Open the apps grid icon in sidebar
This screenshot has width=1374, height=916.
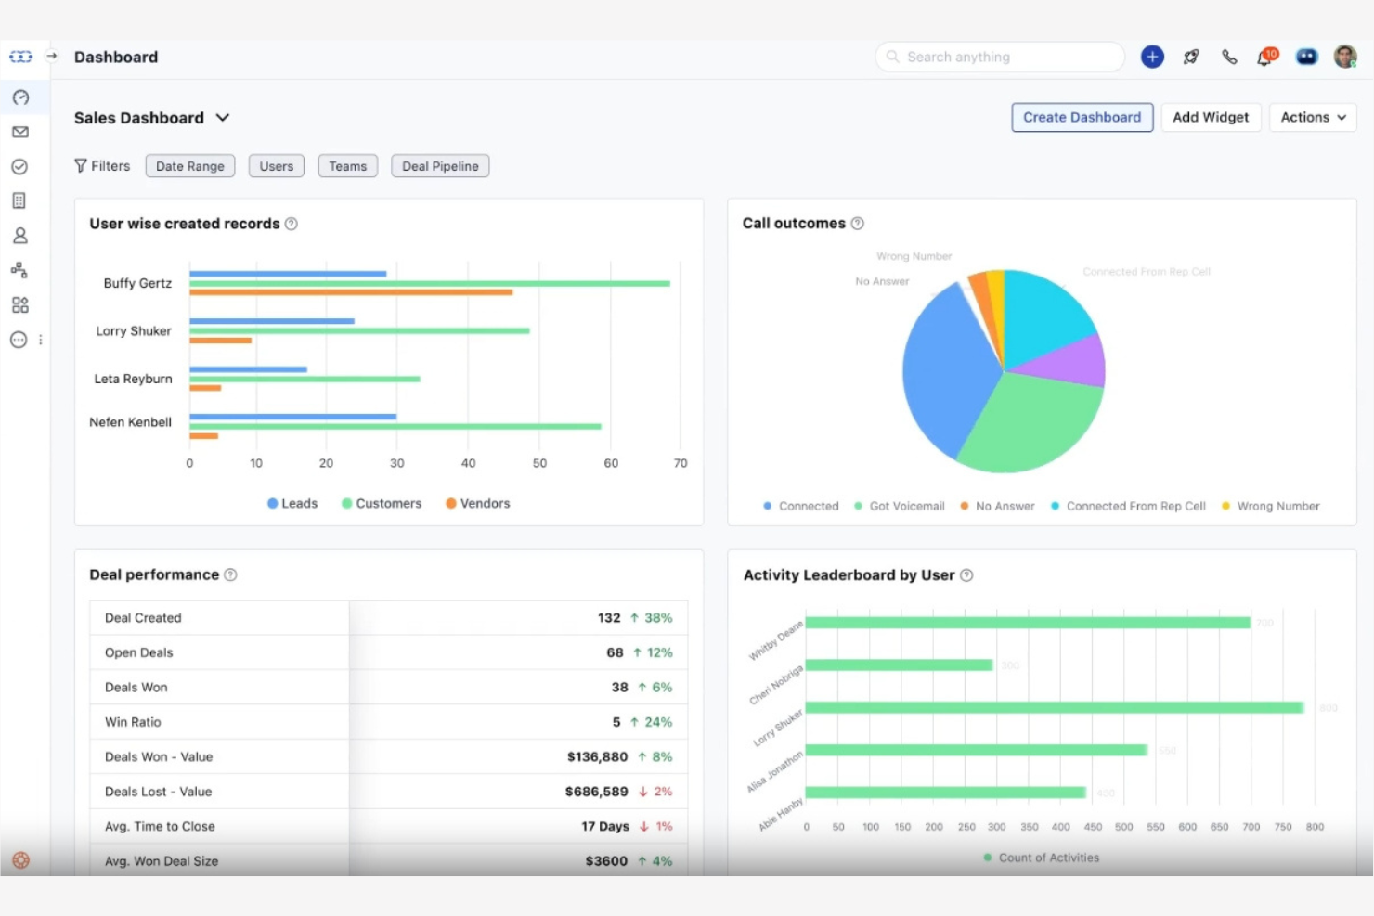19,305
